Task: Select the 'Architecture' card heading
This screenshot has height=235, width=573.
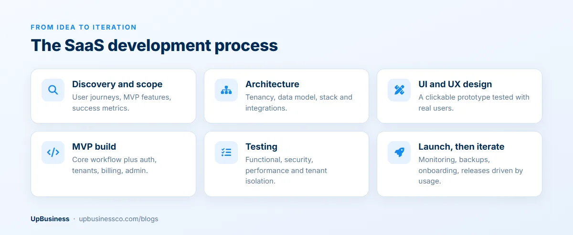Action: click(x=272, y=84)
